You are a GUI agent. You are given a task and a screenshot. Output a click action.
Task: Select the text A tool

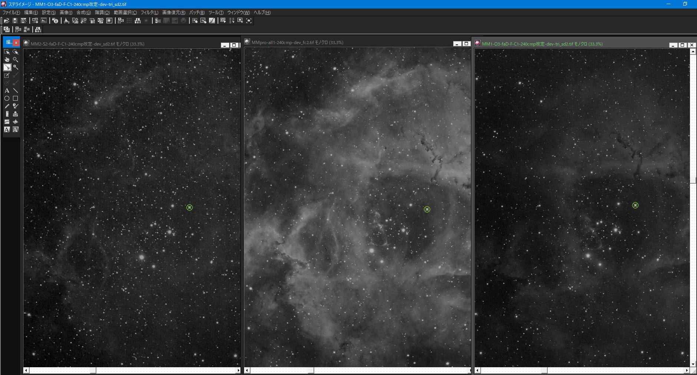point(7,91)
